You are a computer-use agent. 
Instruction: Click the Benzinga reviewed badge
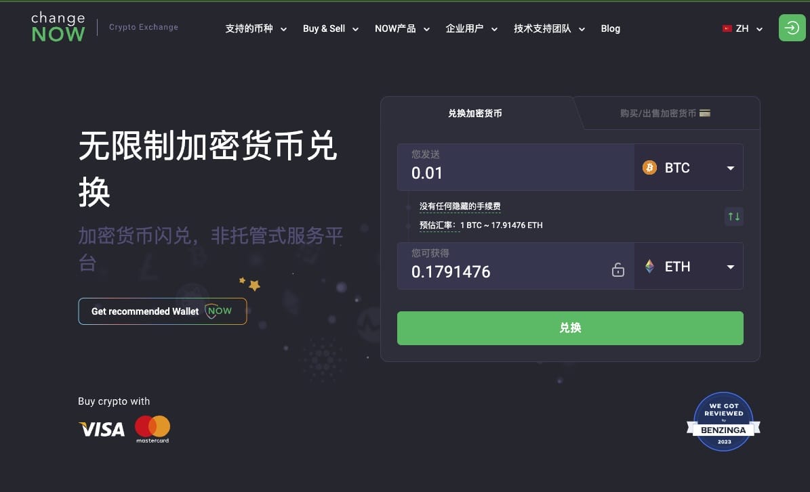tap(723, 422)
